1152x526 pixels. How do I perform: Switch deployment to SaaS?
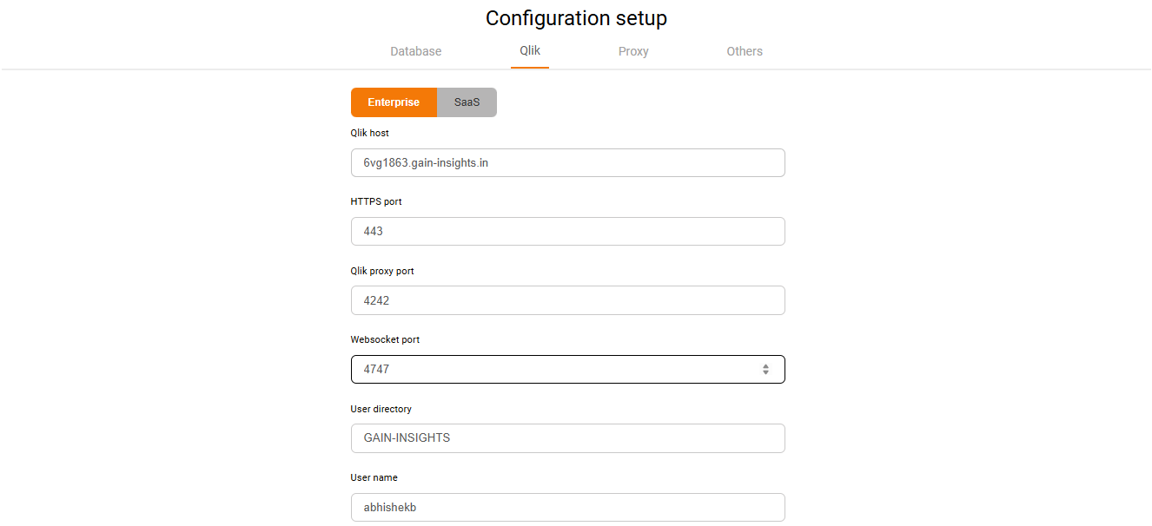tap(467, 102)
